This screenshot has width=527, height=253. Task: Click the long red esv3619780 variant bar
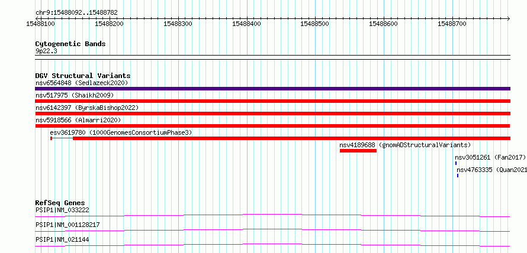coord(292,138)
